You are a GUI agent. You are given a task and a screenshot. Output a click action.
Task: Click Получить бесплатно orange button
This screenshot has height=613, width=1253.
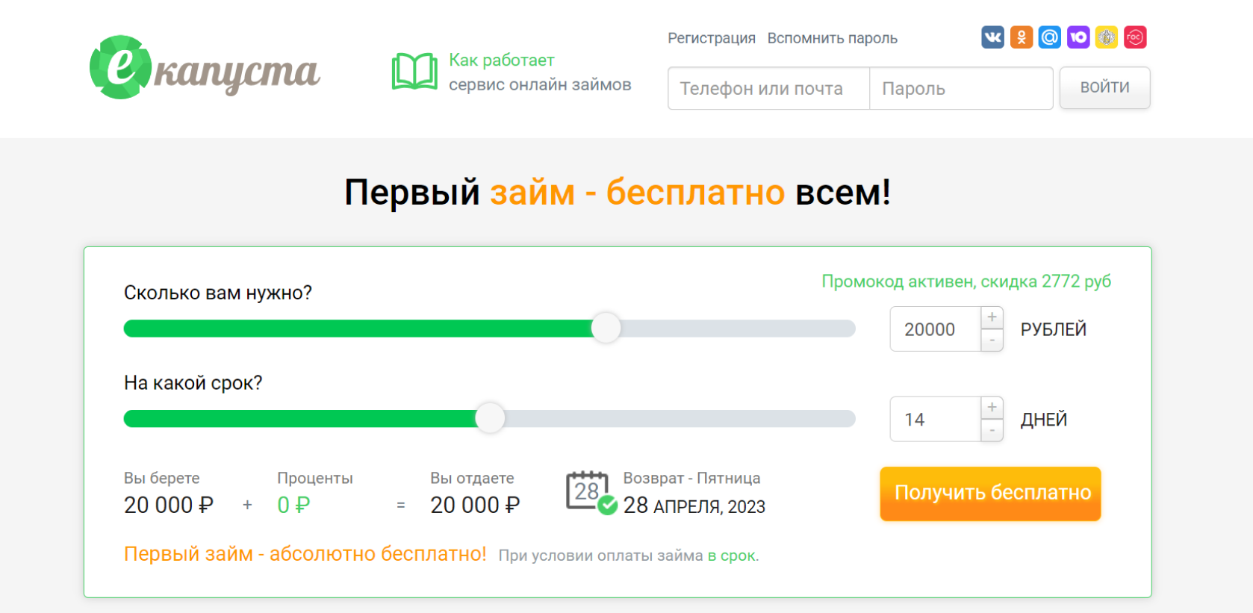point(990,494)
